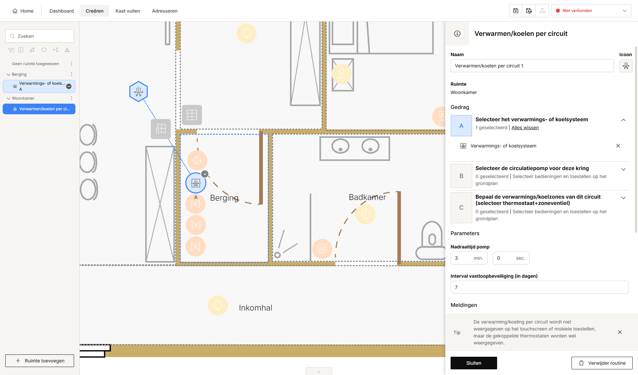
Task: Click the save-as icon with pencil
Action: 529,11
